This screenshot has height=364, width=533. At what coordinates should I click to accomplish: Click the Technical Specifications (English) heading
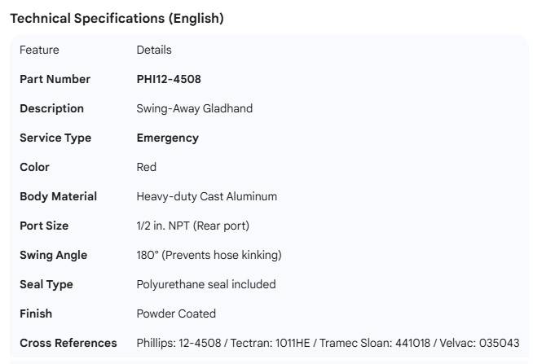[117, 19]
